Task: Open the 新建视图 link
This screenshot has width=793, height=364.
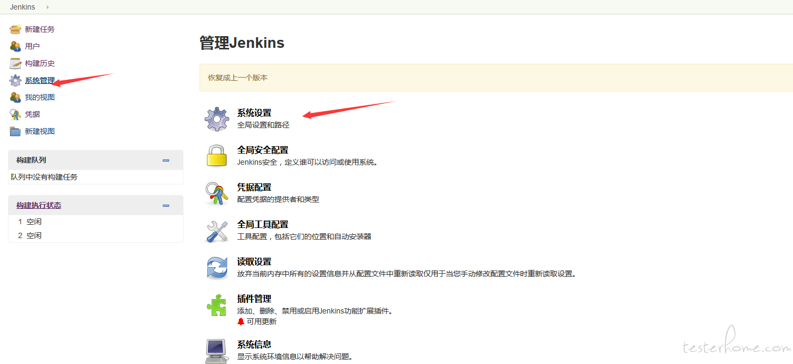Action: 40,131
